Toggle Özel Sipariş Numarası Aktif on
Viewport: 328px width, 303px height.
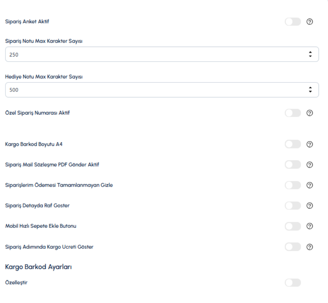click(x=293, y=113)
